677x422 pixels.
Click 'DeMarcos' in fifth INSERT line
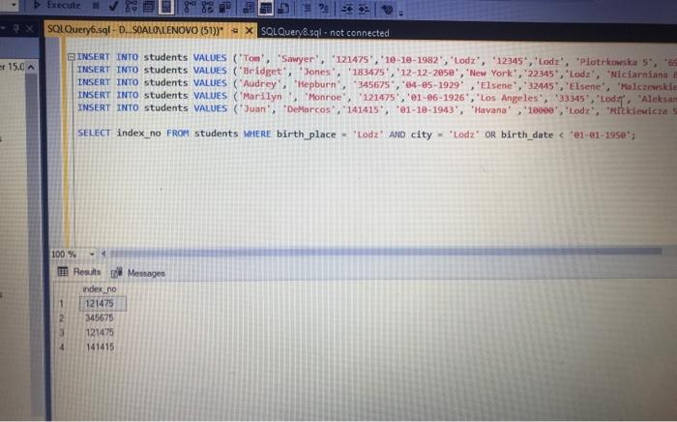309,109
